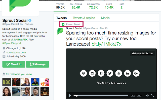Open the jack-o-lantern follower avatar
Viewport: 161px width, 100px height.
[45, 91]
